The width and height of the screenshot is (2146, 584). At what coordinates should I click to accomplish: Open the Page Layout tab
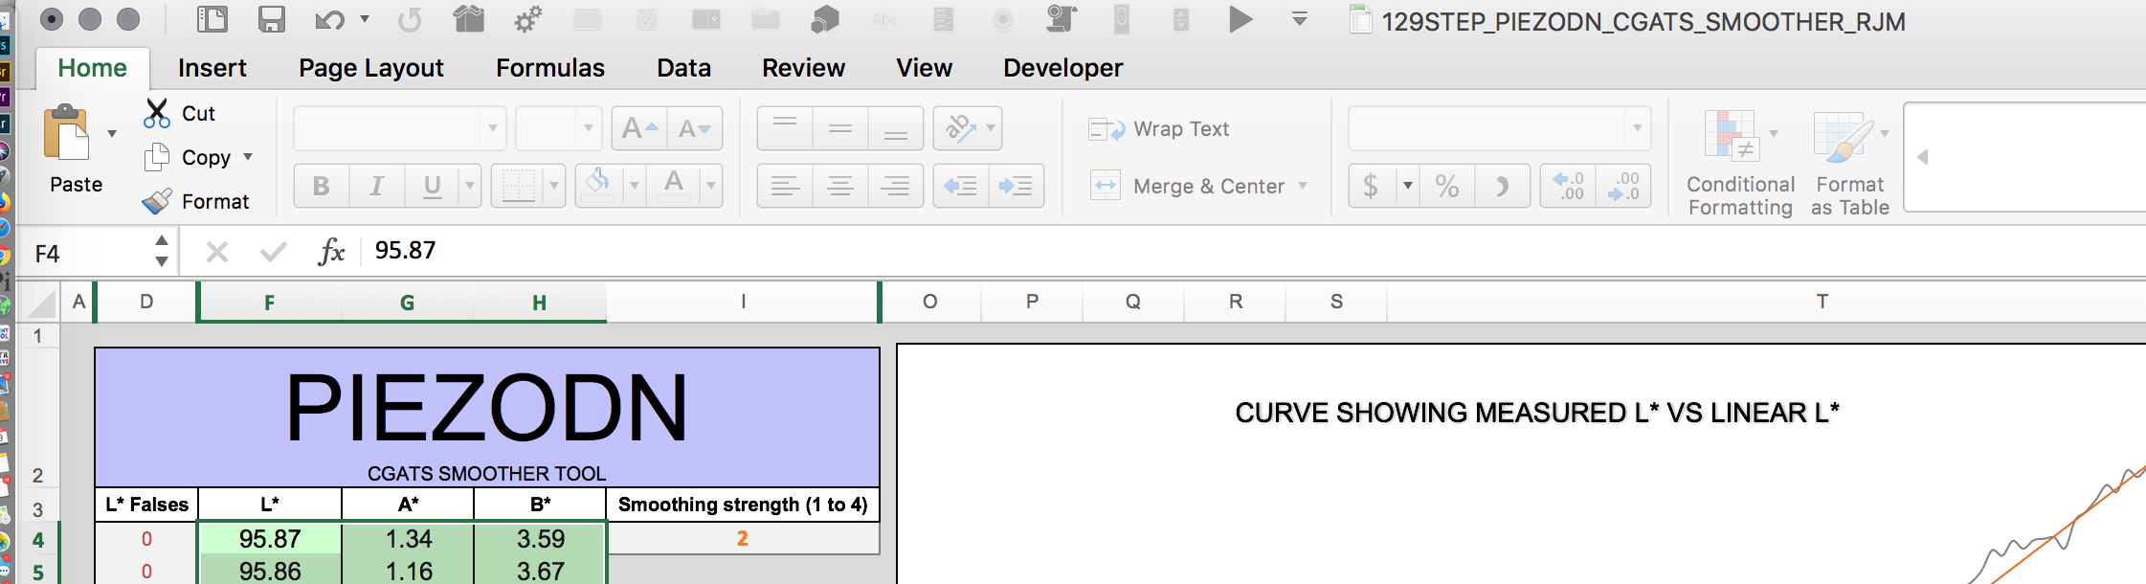coord(370,68)
